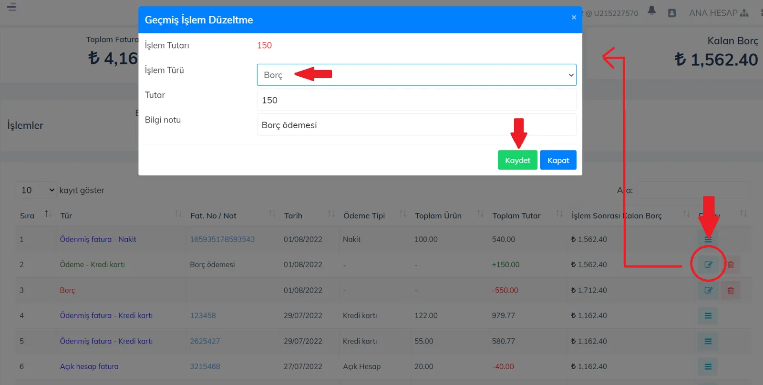763x385 pixels.
Task: Dismiss the dialog with the Kapat button
Action: click(558, 160)
